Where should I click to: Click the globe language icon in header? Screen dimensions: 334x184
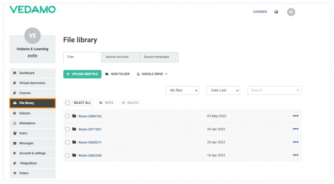276,12
